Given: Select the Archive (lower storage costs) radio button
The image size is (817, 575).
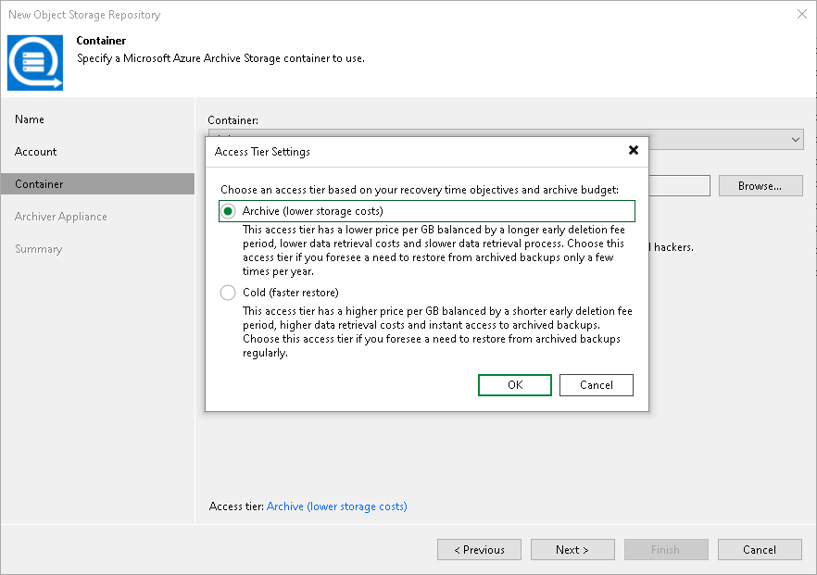Looking at the screenshot, I should (x=228, y=211).
